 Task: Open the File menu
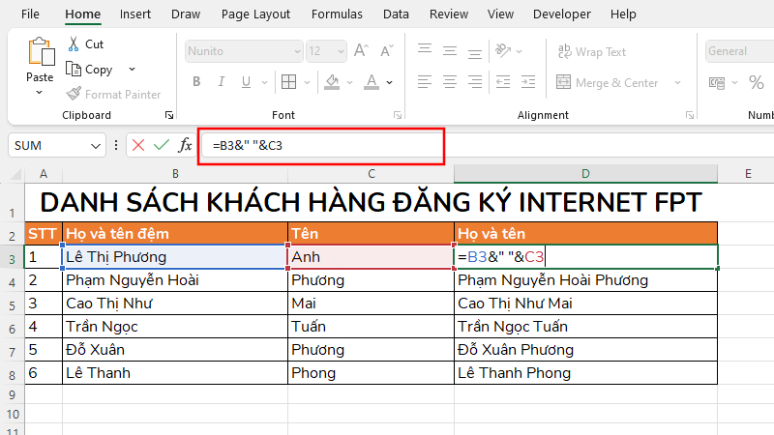[x=30, y=14]
